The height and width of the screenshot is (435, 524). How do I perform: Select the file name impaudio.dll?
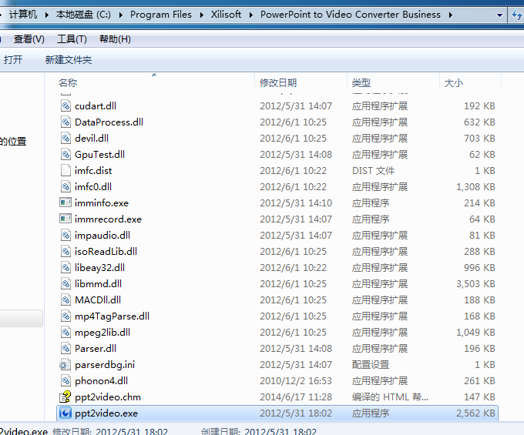(102, 236)
